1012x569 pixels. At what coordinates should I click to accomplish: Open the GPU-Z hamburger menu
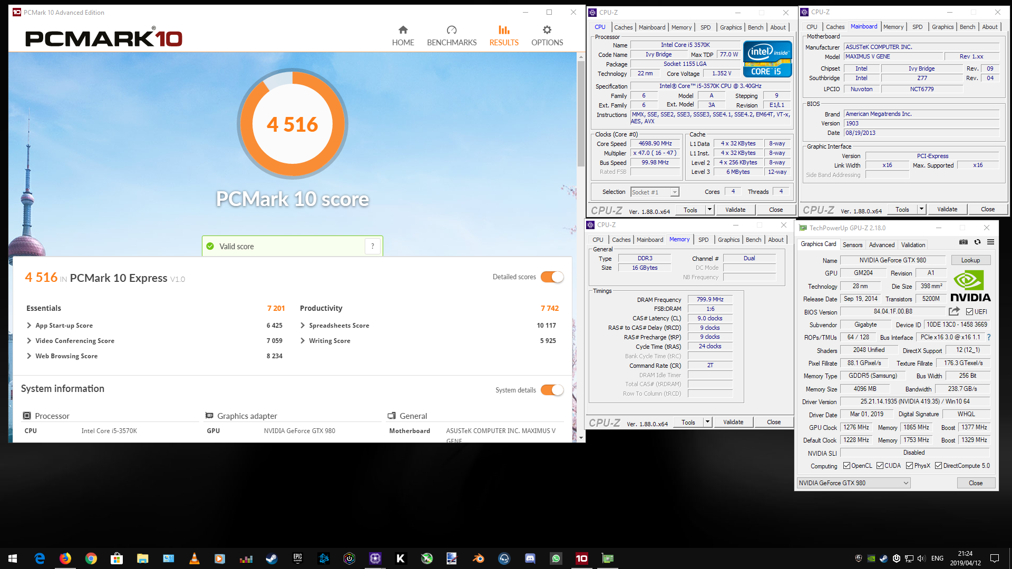click(991, 242)
